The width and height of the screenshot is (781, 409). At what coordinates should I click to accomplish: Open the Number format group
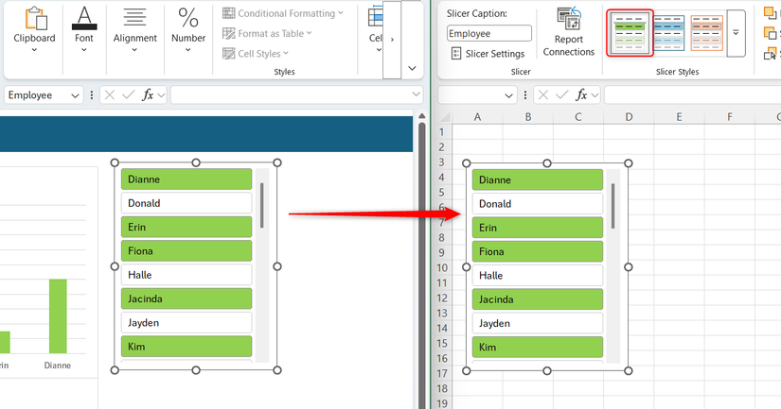pyautogui.click(x=187, y=30)
